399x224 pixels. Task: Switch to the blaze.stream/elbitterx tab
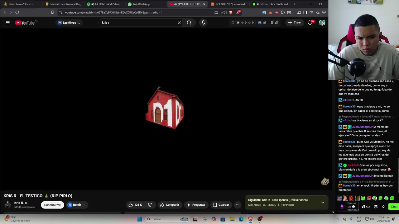[21, 4]
